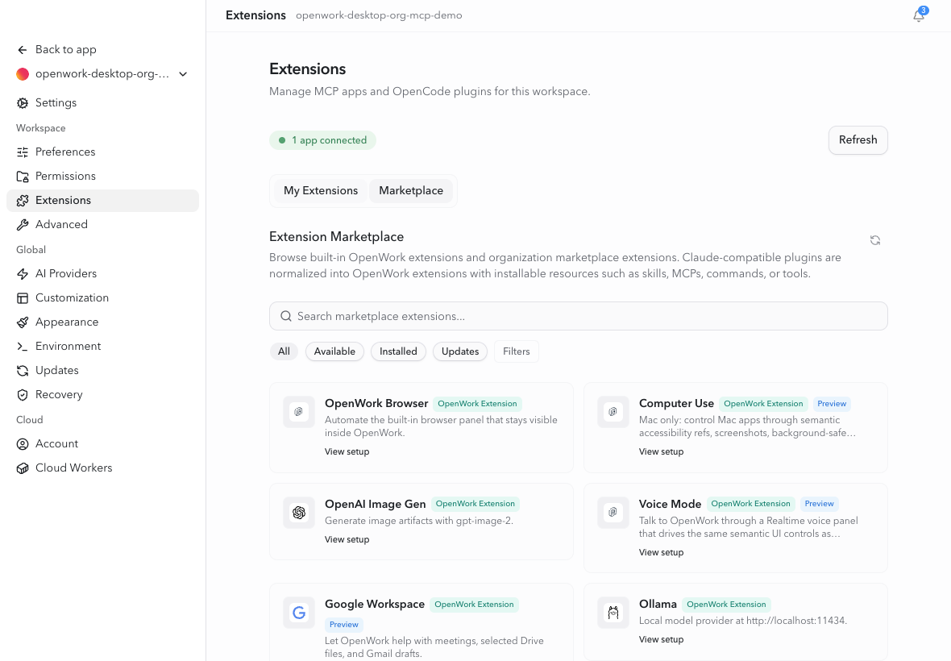Click the OpenWork Browser title

(x=376, y=403)
